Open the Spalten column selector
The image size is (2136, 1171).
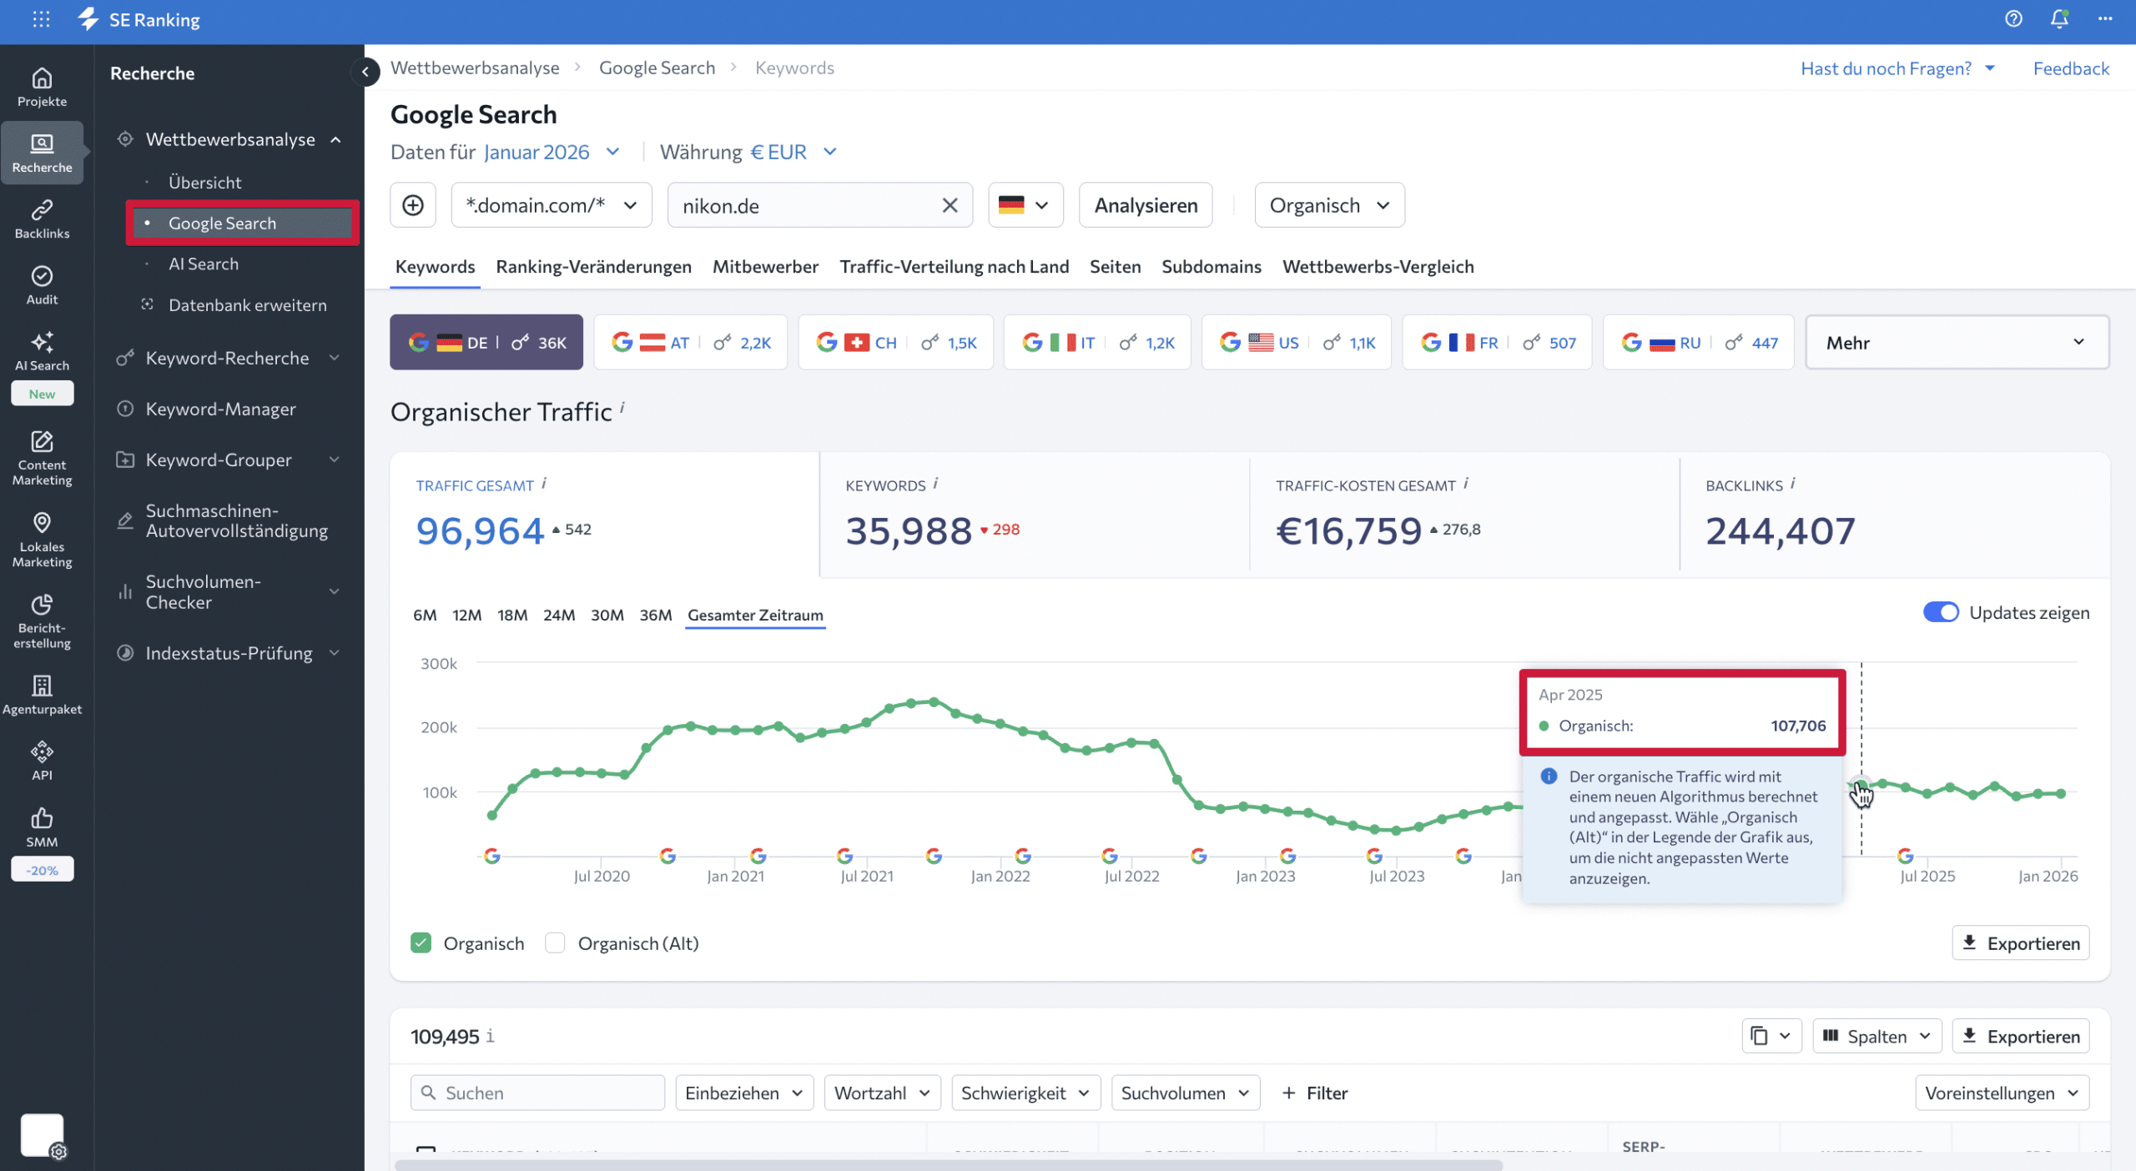click(x=1877, y=1036)
